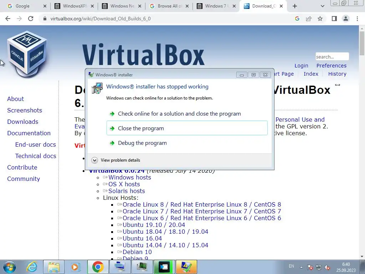Open the Chrome side panel icon
Viewport: 365px width, 274px height.
click(334, 19)
